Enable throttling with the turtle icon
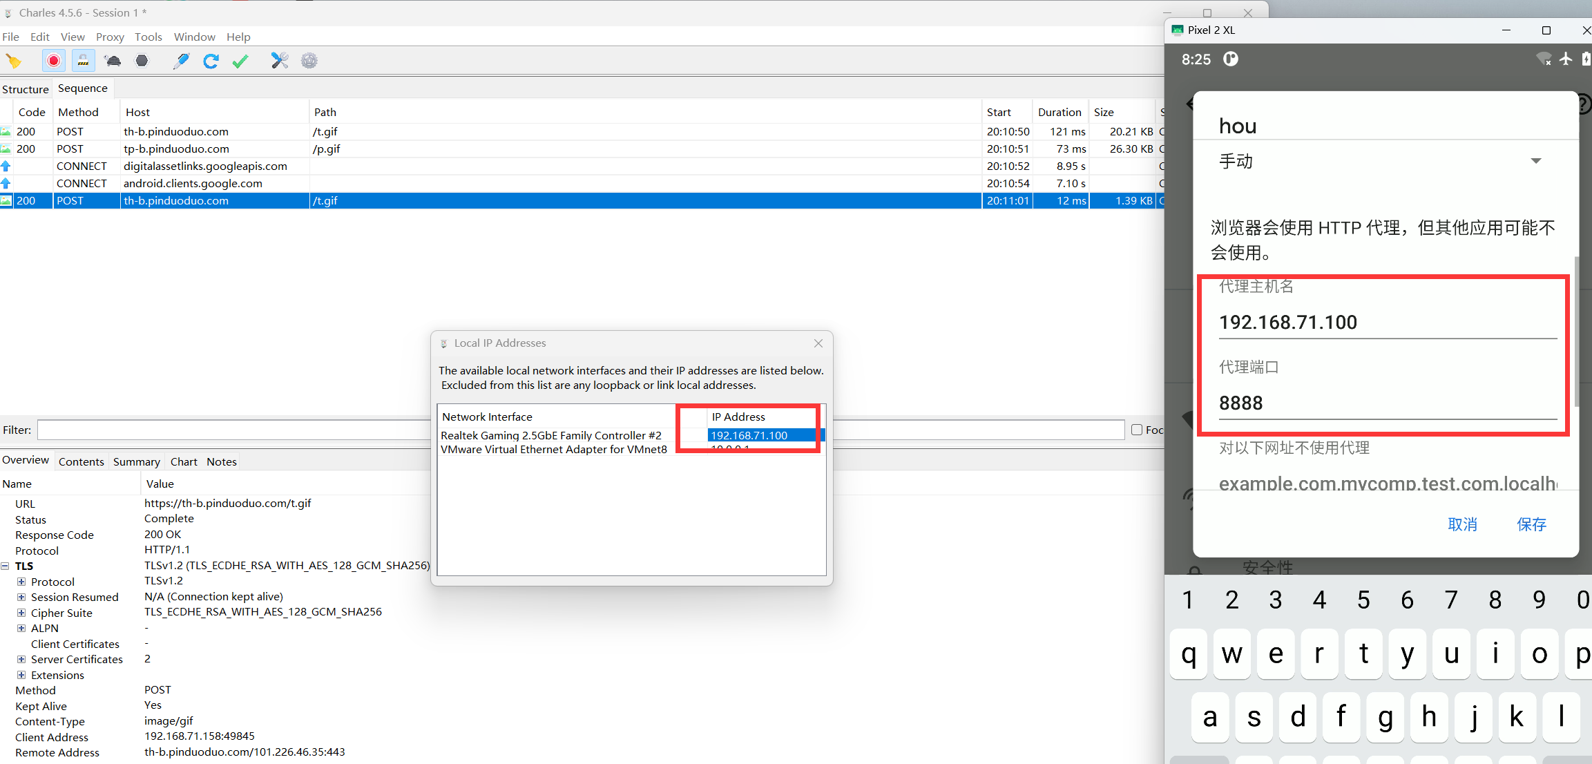The height and width of the screenshot is (764, 1592). 113,61
